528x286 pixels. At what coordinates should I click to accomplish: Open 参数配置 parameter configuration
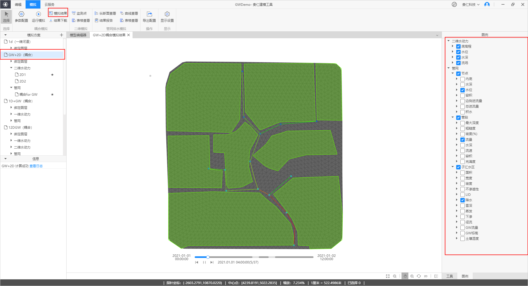pos(21,14)
